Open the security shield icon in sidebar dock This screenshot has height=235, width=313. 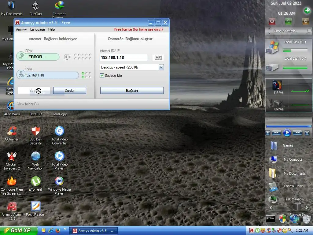(x=282, y=218)
